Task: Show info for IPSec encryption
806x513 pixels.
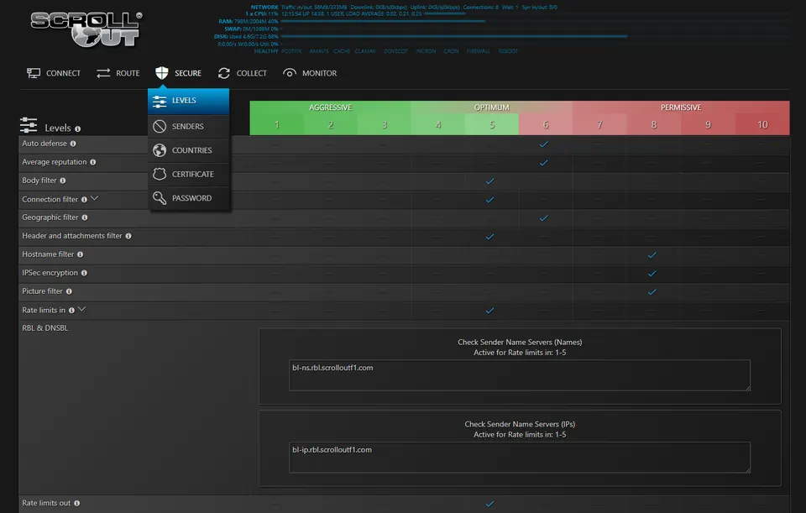Action: (x=84, y=273)
